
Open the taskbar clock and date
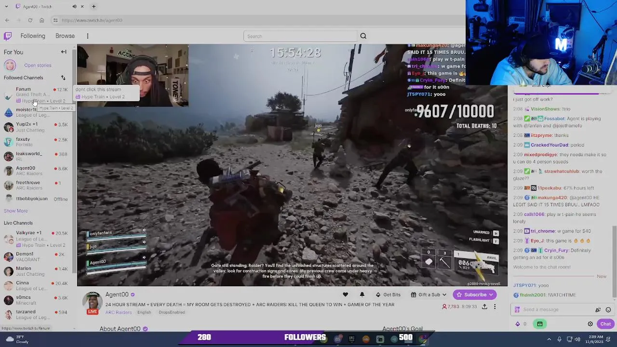(594, 339)
